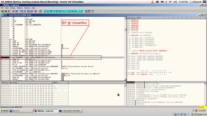The image size is (207, 116).
Task: Click the Step over toolbar icon
Action: pyautogui.click(x=24, y=11)
